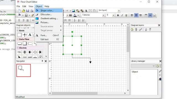This screenshot has width=177, height=99.
Task: Select the capacitor symbol in the Electric group
Action: click(25, 52)
